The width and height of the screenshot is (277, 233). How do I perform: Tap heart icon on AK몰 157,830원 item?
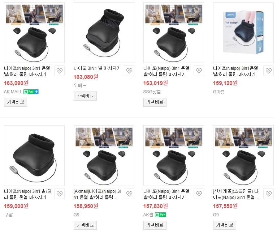point(199,194)
